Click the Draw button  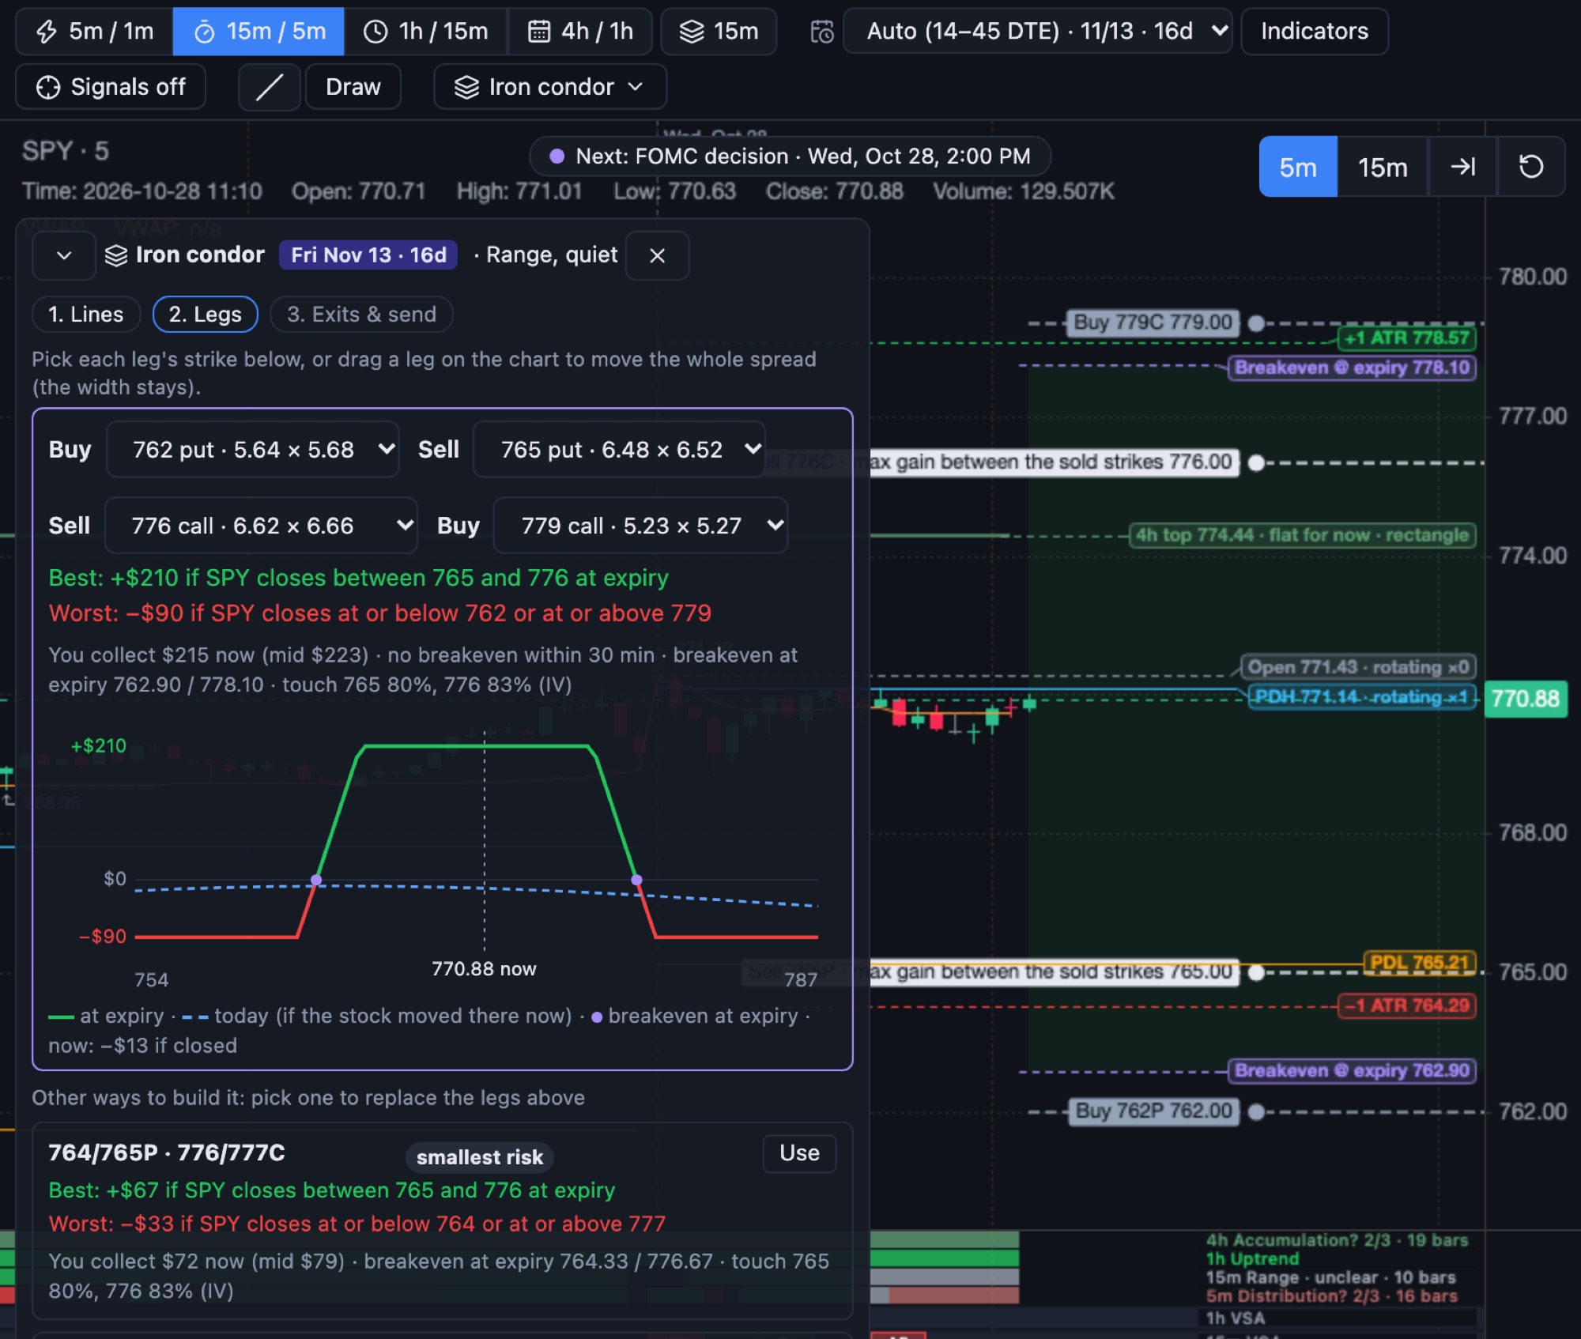pyautogui.click(x=353, y=87)
